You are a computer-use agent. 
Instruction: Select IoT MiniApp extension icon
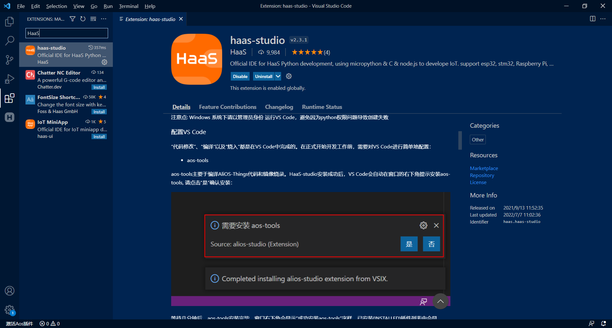click(x=30, y=124)
